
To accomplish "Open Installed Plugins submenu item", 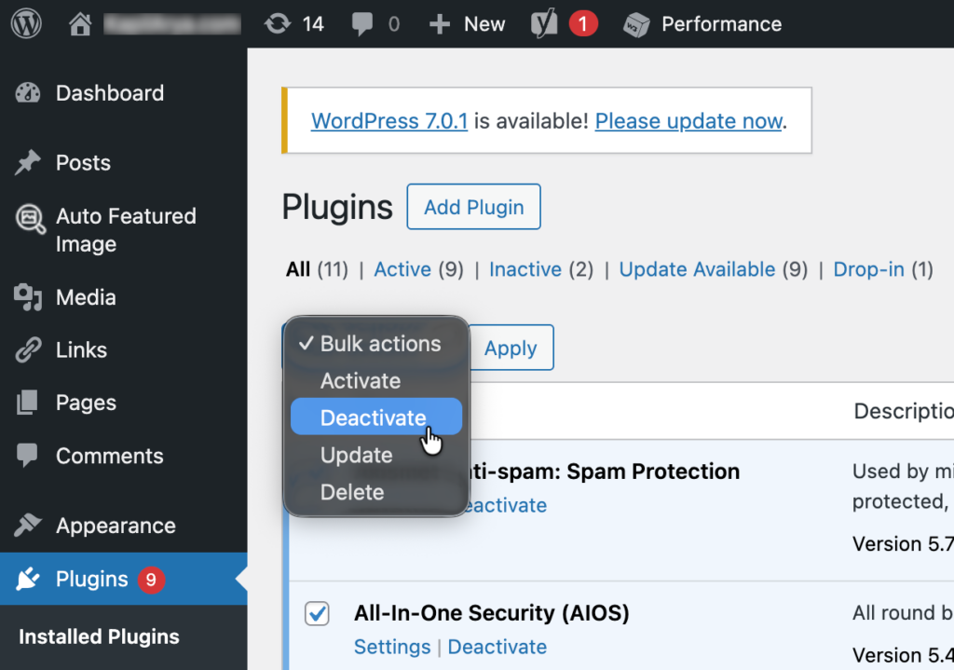I will point(99,636).
